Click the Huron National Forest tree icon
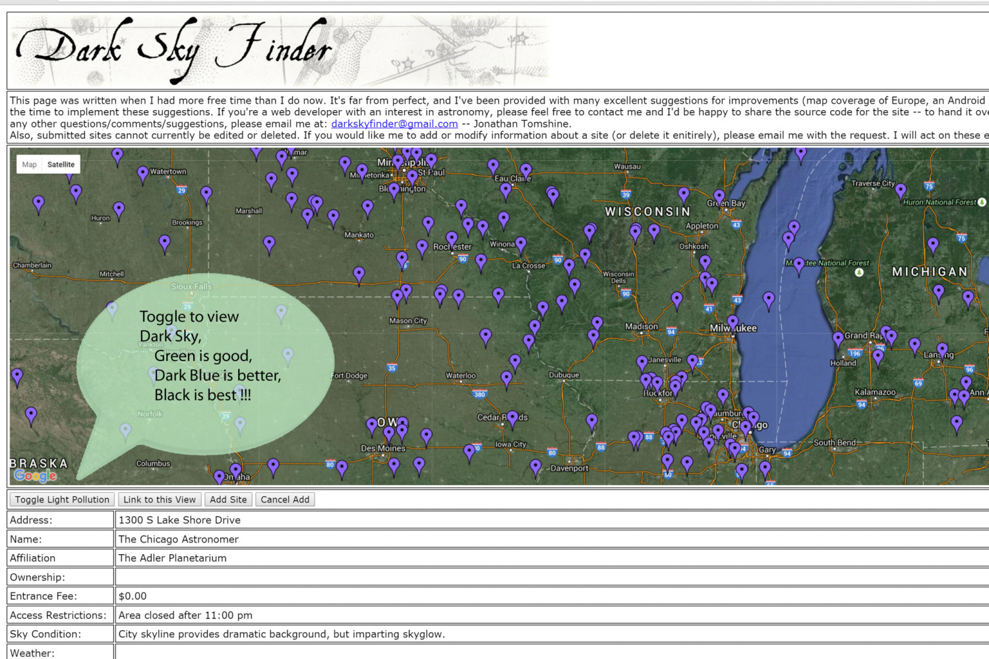The height and width of the screenshot is (659, 989). tap(982, 202)
